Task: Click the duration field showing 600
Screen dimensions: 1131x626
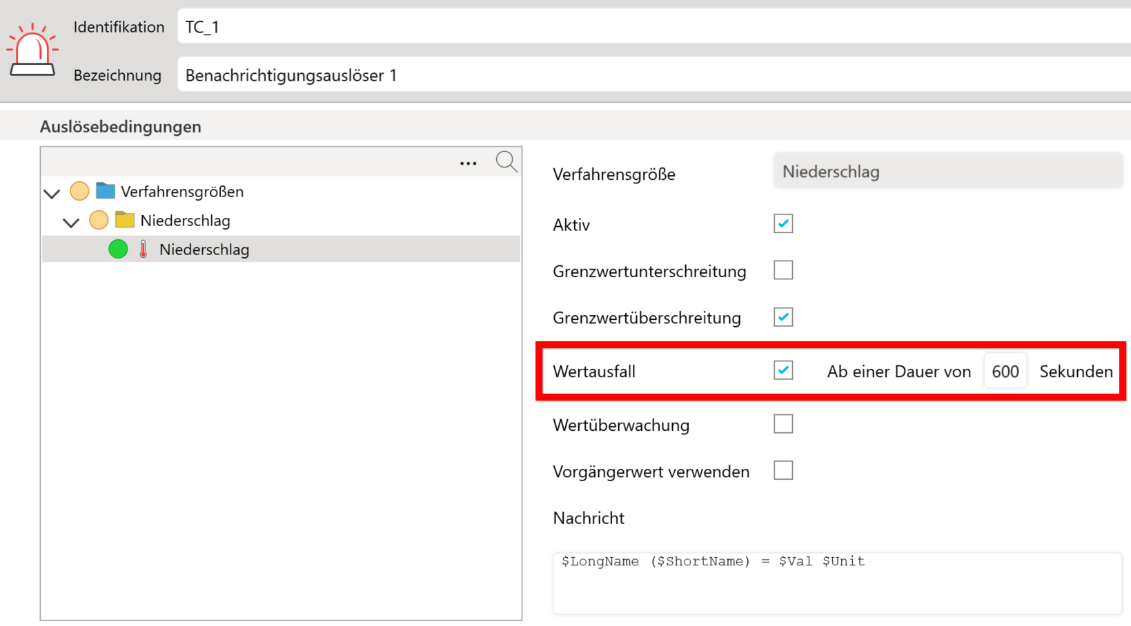Action: pyautogui.click(x=1005, y=372)
